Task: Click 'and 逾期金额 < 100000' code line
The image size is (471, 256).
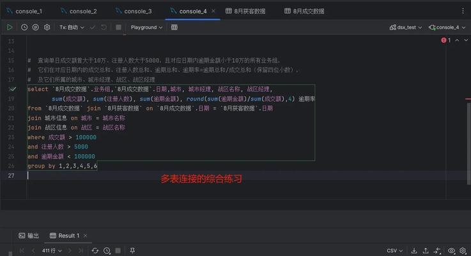Action: (61, 156)
